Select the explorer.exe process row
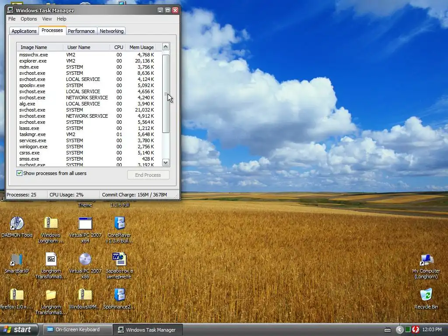448x336 pixels. 89,61
